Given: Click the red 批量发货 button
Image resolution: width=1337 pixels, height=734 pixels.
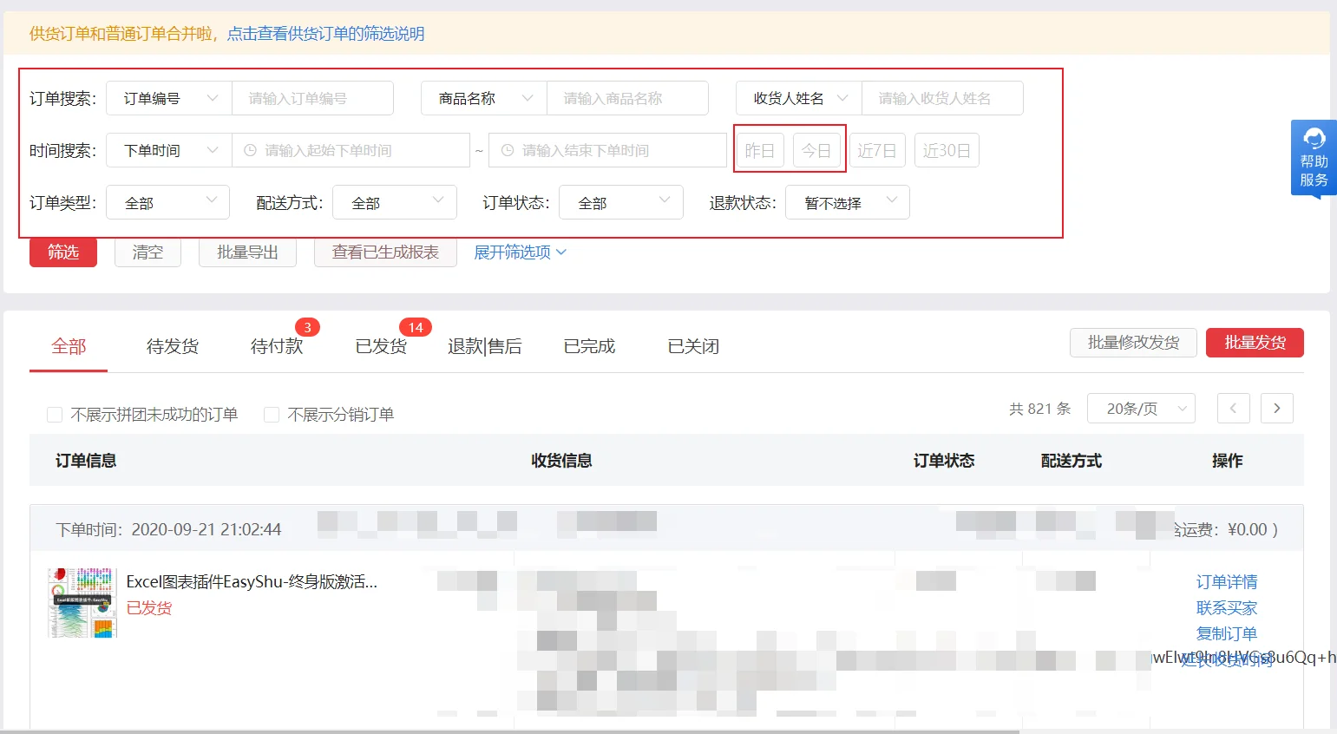Looking at the screenshot, I should coord(1255,342).
